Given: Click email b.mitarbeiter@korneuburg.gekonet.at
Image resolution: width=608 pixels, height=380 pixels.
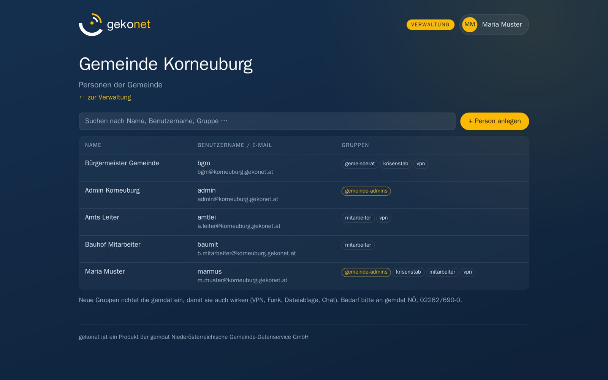Looking at the screenshot, I should pyautogui.click(x=246, y=253).
